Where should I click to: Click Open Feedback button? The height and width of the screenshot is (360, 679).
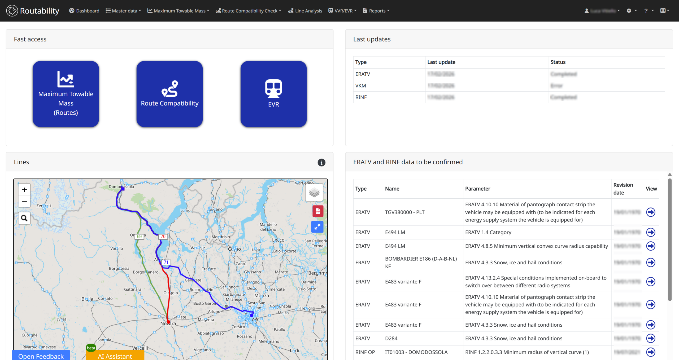(x=41, y=356)
